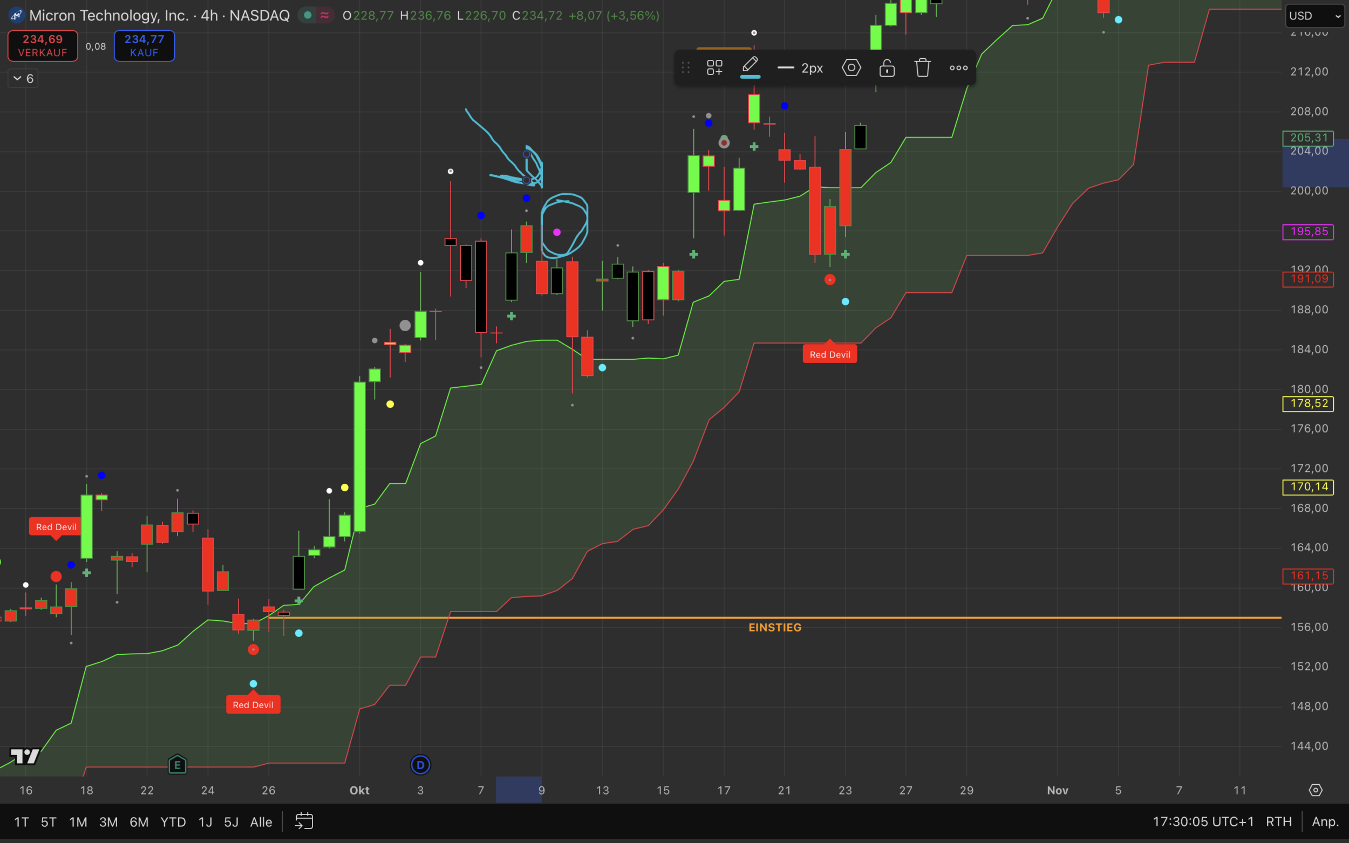Viewport: 1349px width, 843px height.
Task: Open the price axis settings gear
Action: click(1316, 790)
